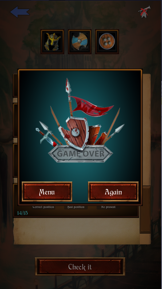Click the No present legend label
Screen dimensions: 162x289
[108, 207]
